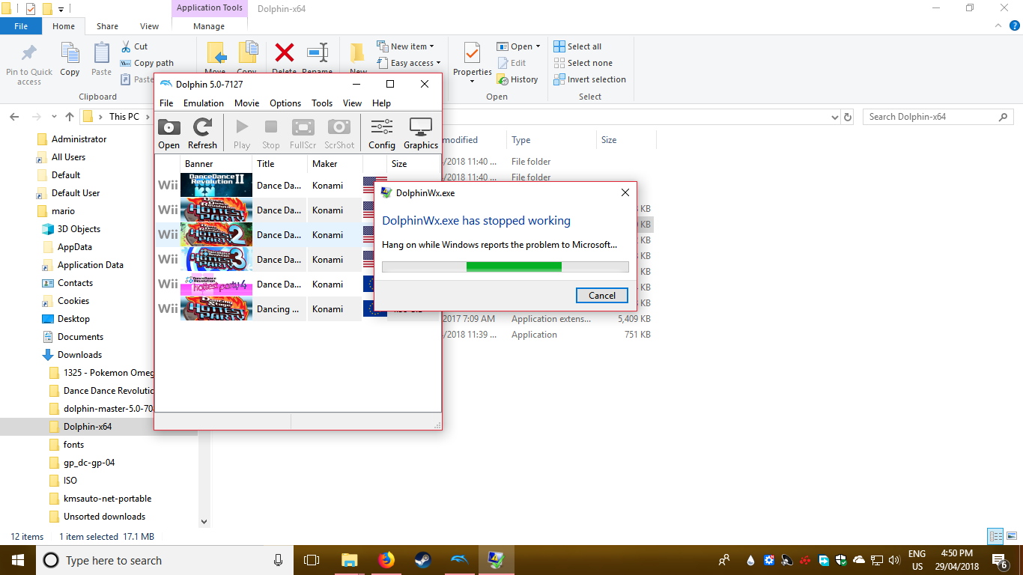Image resolution: width=1023 pixels, height=575 pixels.
Task: Click the Rename icon in ribbon
Action: (318, 53)
